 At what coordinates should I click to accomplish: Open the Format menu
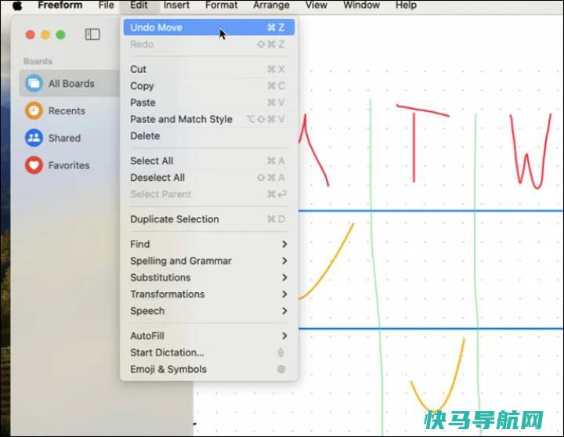point(221,5)
